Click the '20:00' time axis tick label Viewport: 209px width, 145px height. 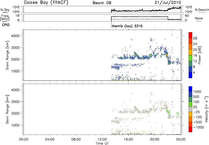pos(155,140)
